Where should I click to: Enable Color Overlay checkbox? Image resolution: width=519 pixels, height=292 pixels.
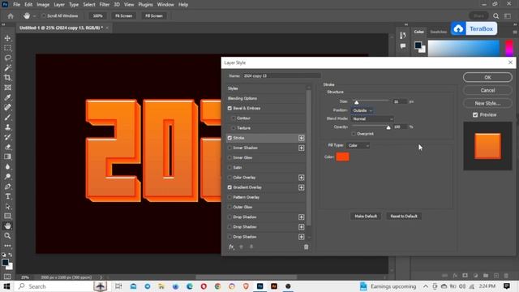(229, 178)
